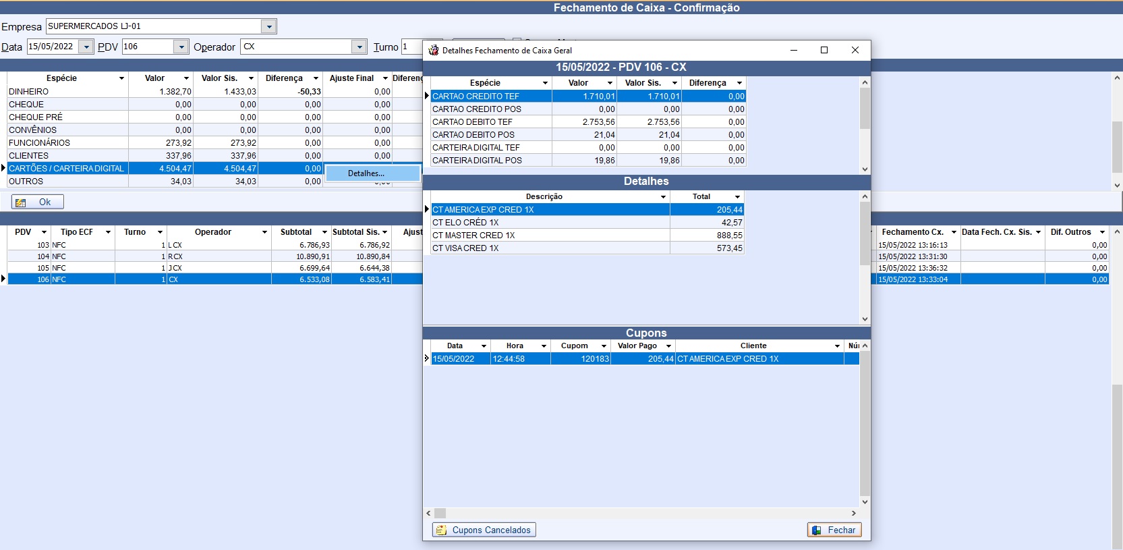Choose the Detalhes... context menu item

point(373,173)
